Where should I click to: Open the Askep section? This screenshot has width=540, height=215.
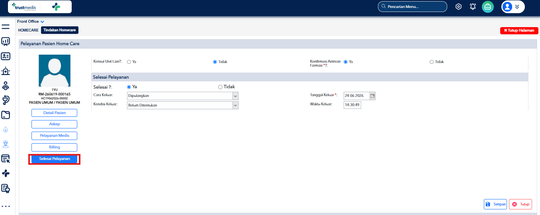55,124
